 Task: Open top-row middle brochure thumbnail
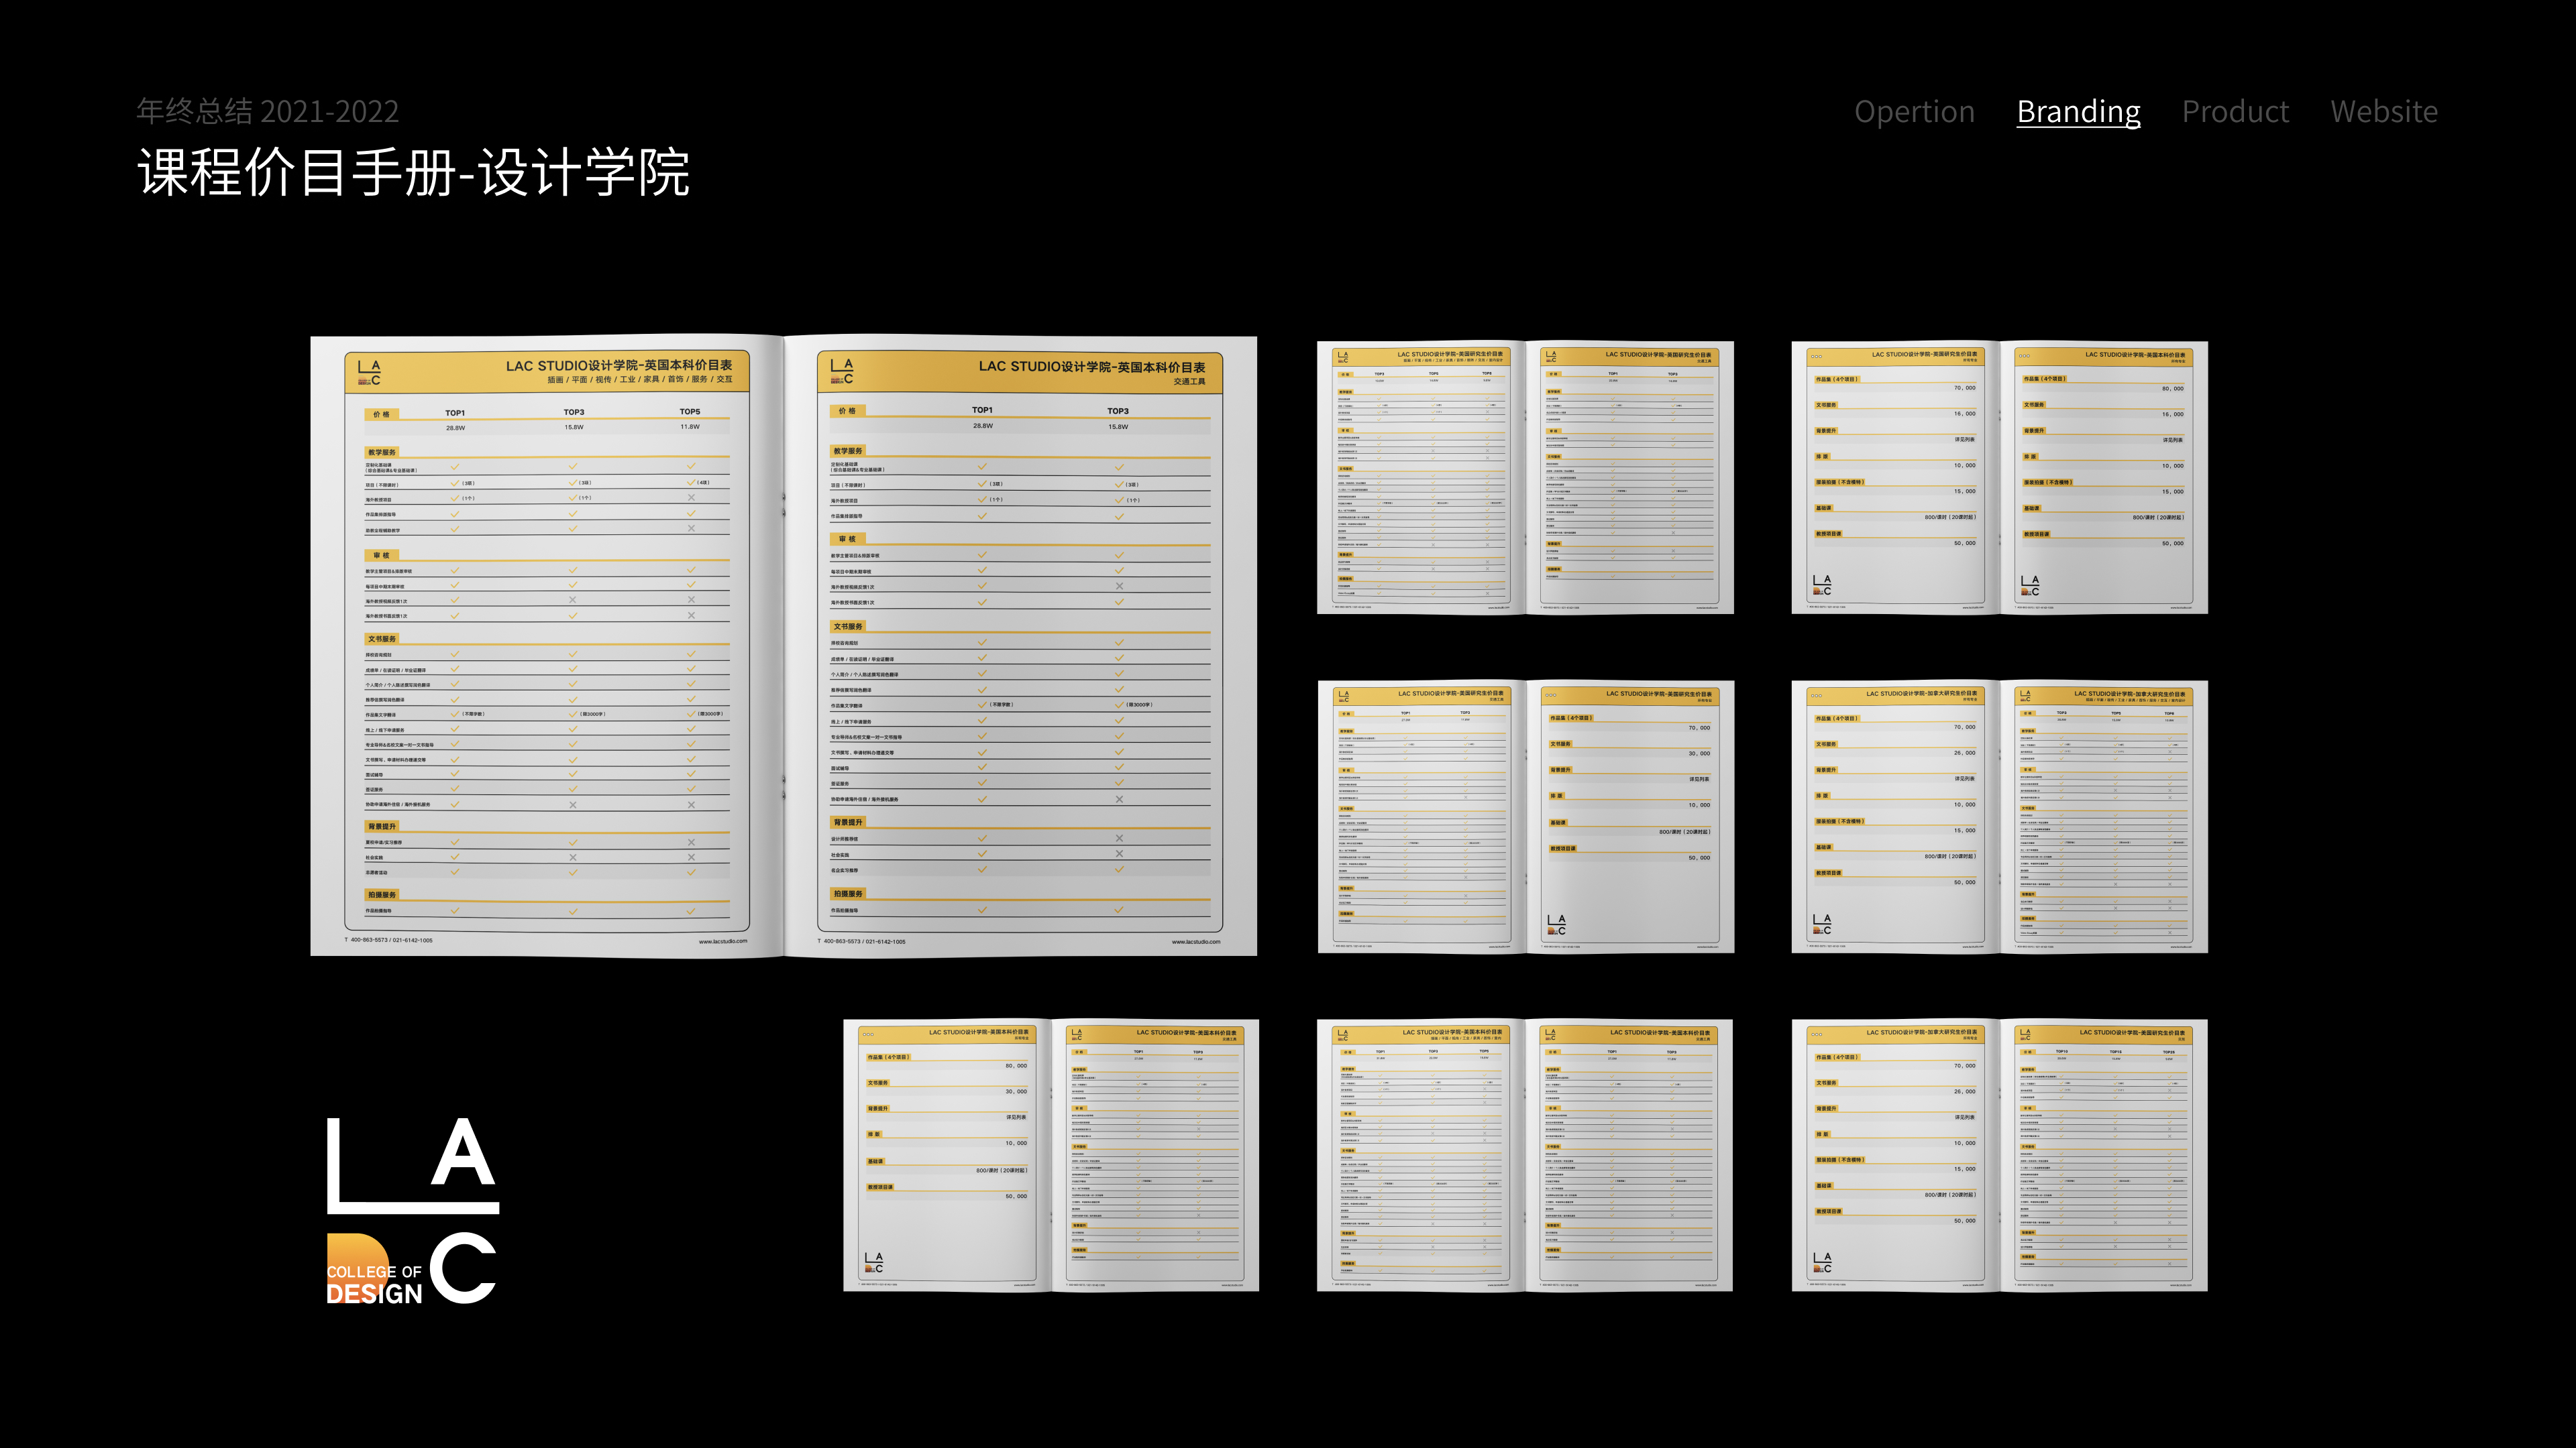(1525, 478)
